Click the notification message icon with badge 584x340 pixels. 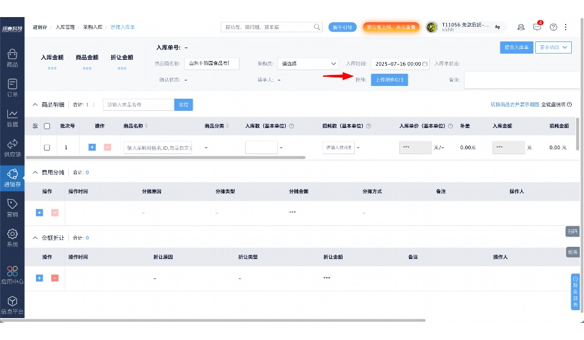coord(537,27)
